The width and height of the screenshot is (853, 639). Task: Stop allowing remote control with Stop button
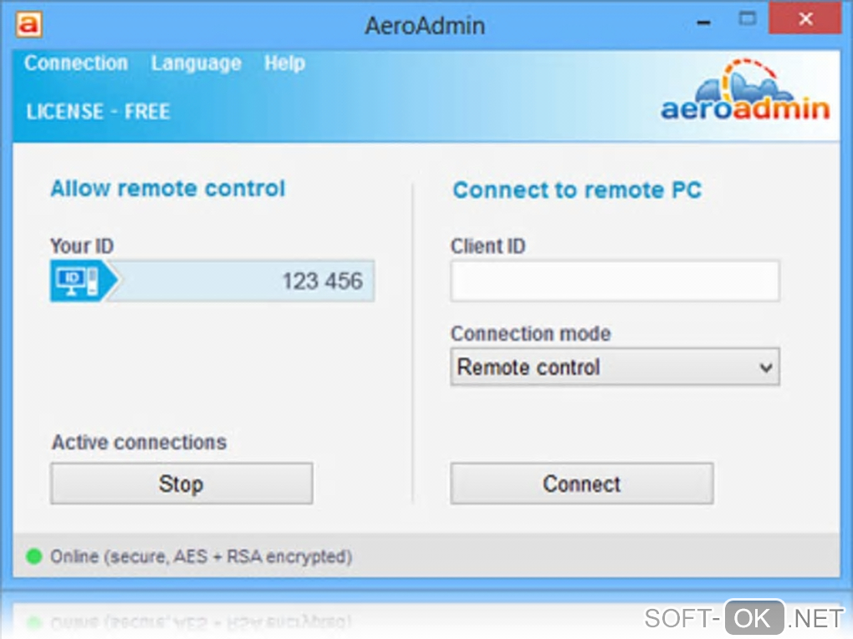coord(181,484)
